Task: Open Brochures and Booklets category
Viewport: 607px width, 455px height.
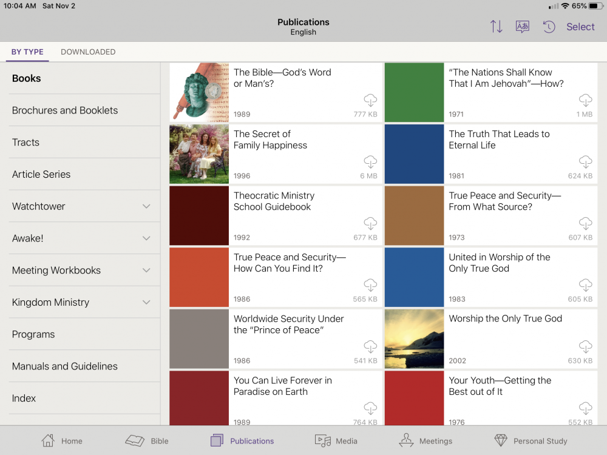Action: [x=65, y=110]
